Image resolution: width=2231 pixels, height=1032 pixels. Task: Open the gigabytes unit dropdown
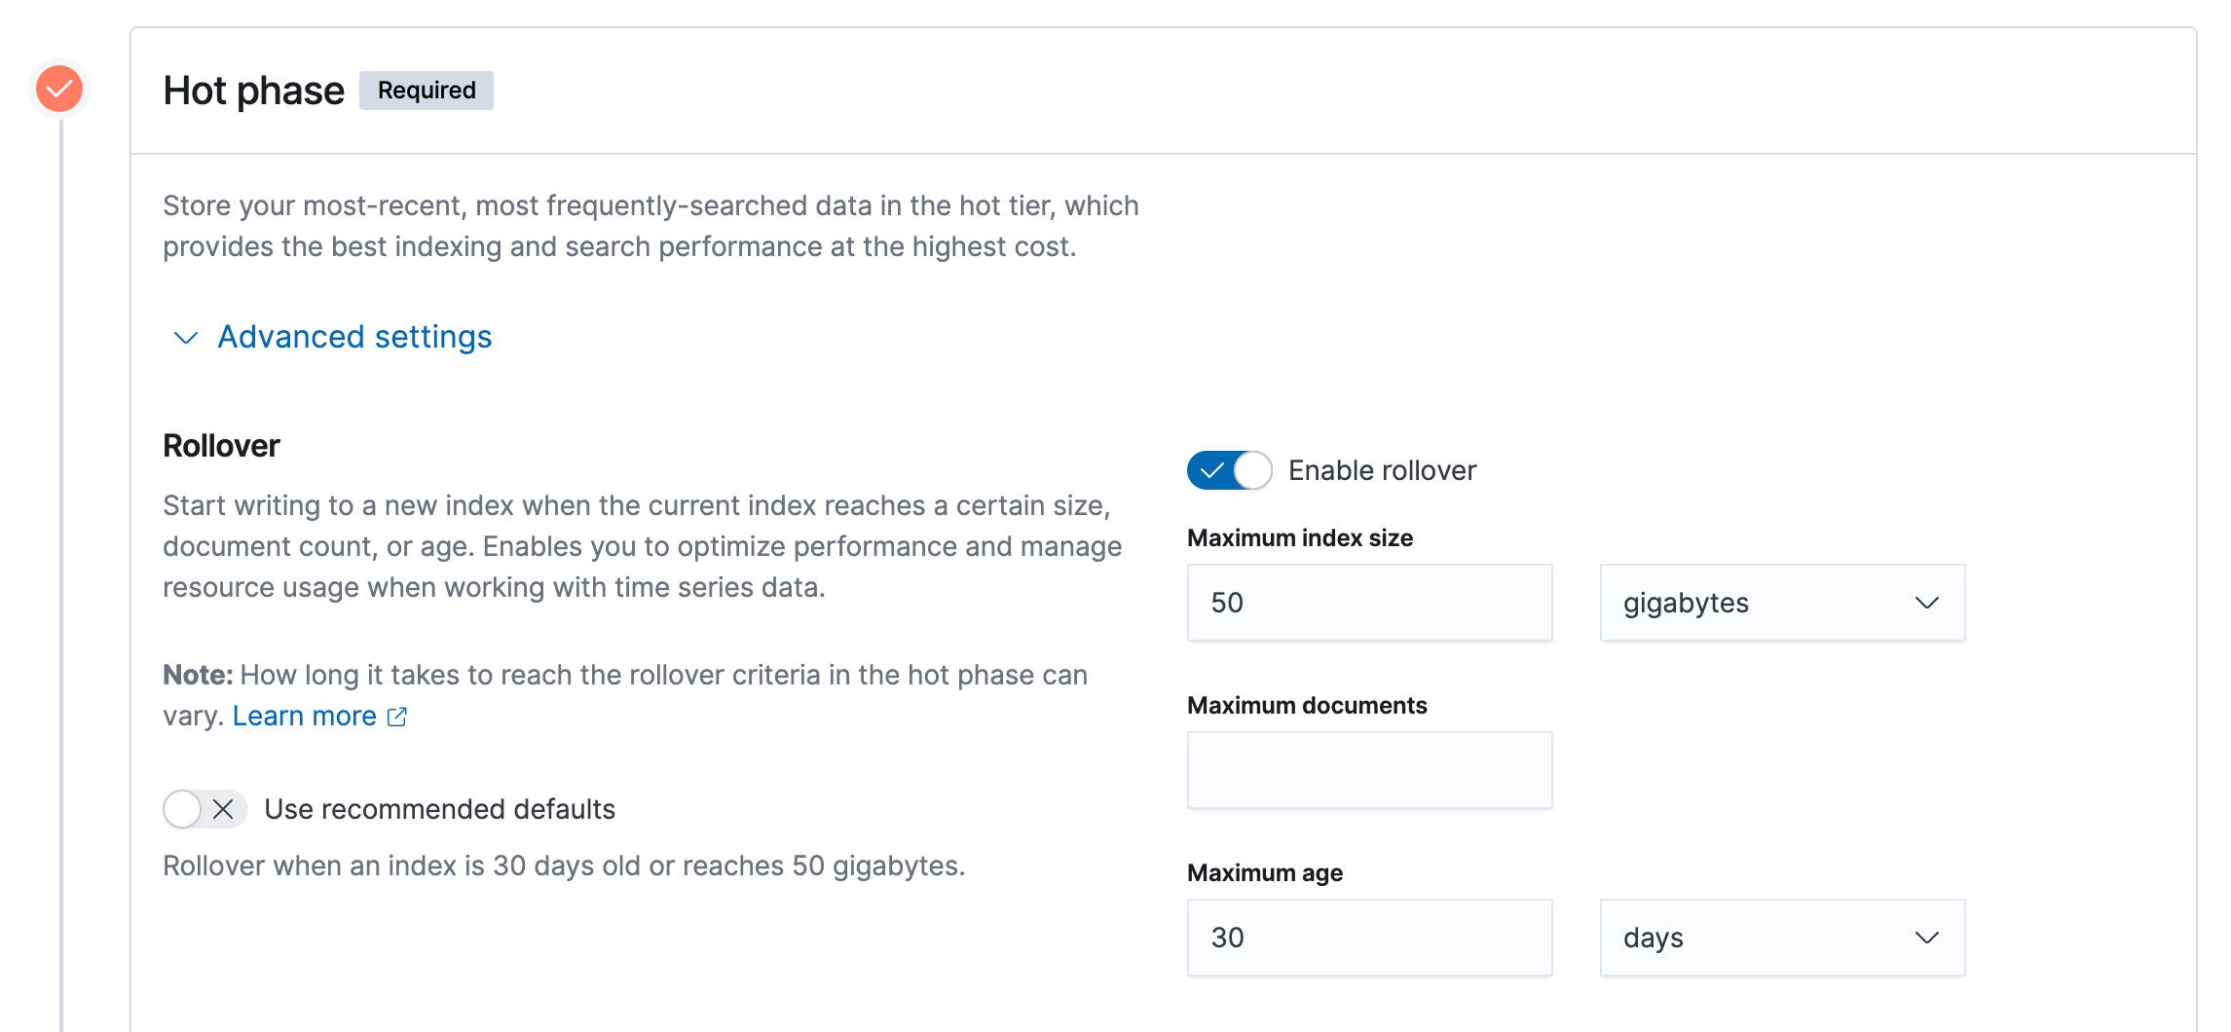pos(1781,603)
